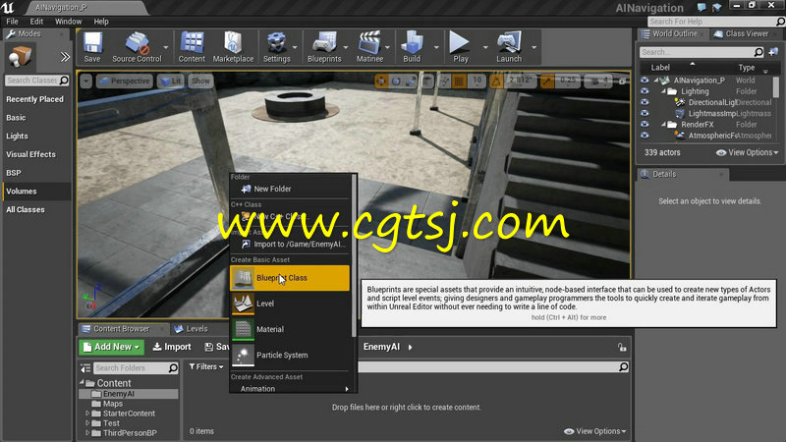Toggle visibility of AtmosphericFog row

coord(645,136)
